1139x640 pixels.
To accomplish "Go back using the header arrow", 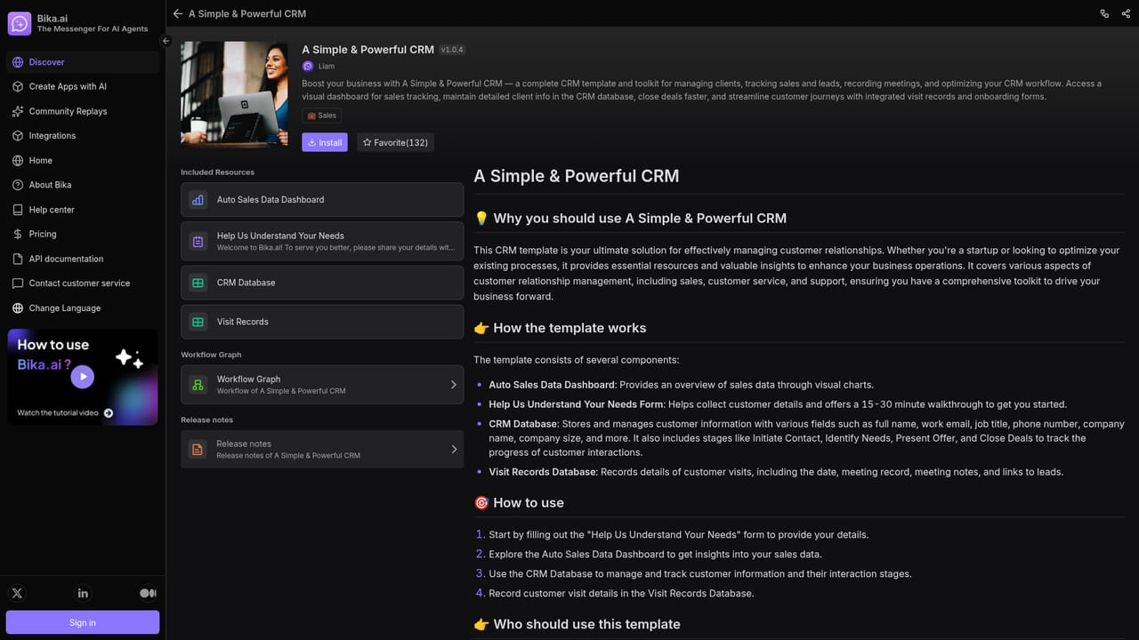I will [x=178, y=13].
